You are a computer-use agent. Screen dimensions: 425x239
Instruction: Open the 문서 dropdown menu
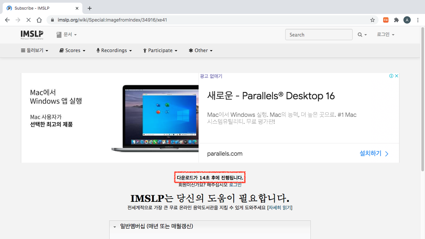66,35
